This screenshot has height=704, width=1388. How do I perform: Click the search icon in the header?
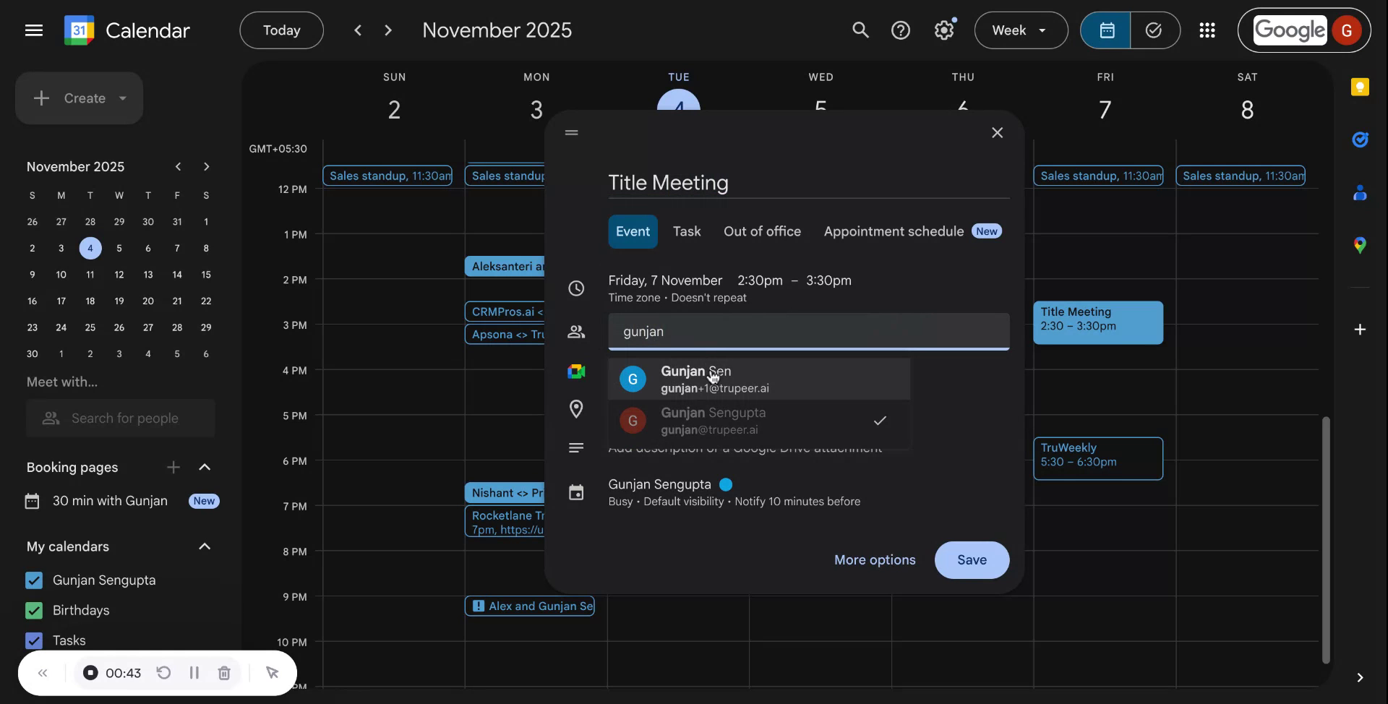tap(860, 30)
